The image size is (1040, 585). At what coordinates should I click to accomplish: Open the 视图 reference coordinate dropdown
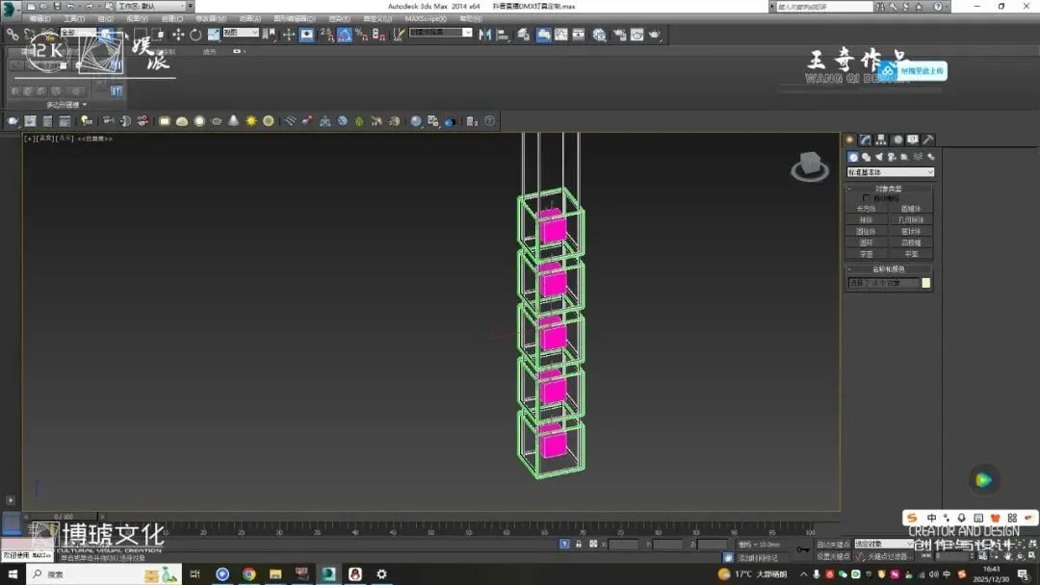241,32
